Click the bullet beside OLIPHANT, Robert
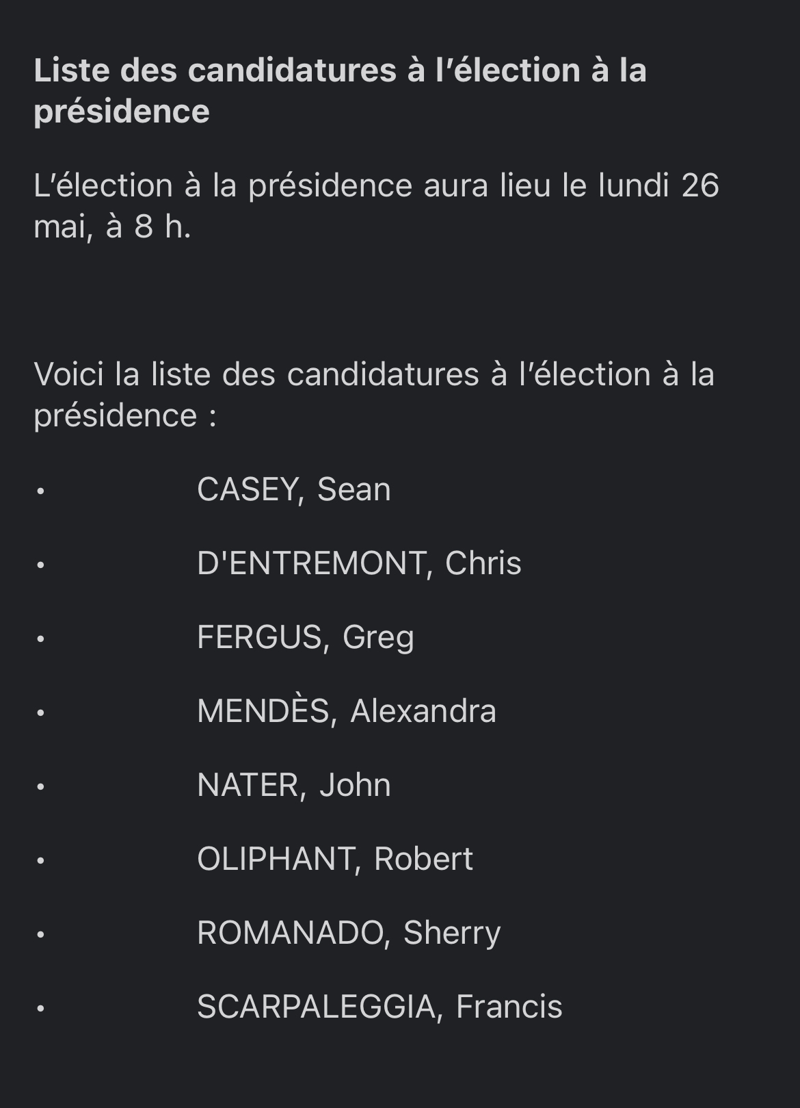This screenshot has height=1108, width=800. point(41,860)
